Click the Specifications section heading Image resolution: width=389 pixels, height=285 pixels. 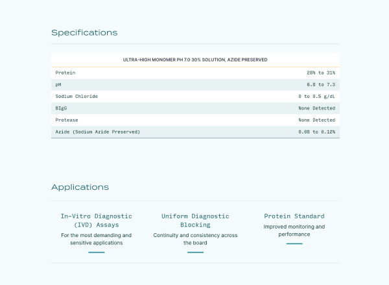84,32
